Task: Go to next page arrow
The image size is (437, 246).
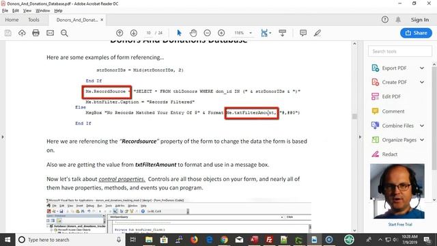Action: pyautogui.click(x=134, y=33)
